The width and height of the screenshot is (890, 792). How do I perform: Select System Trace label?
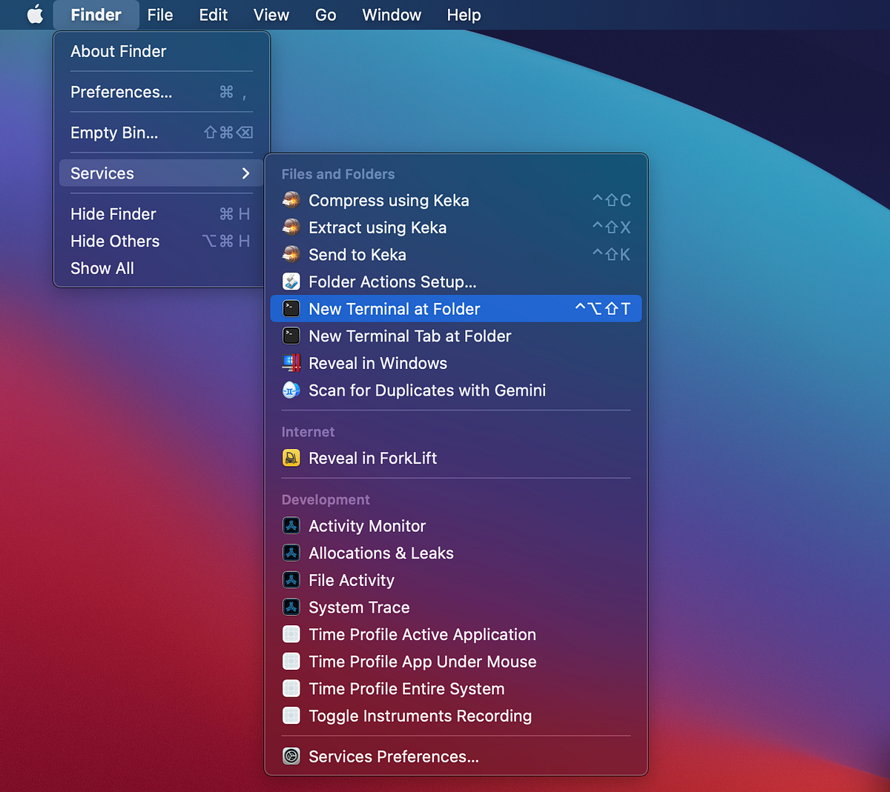pos(359,608)
